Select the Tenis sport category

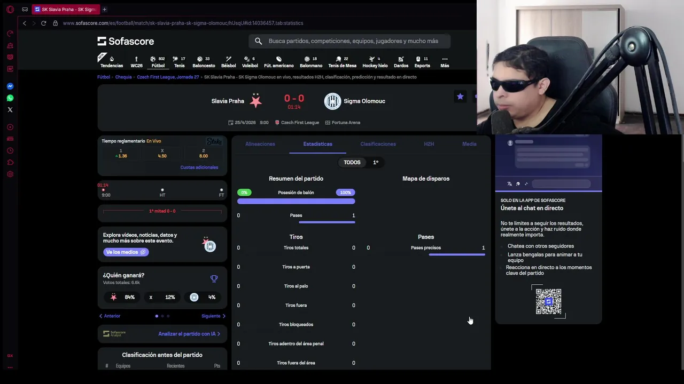pyautogui.click(x=179, y=62)
